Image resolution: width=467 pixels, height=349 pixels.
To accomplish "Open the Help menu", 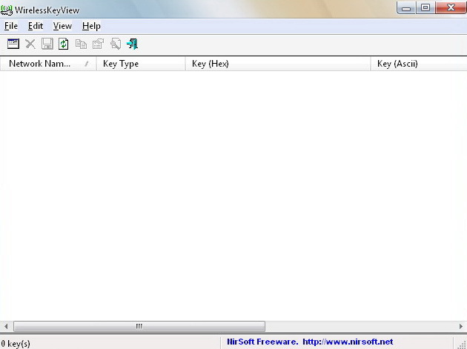I will point(91,26).
